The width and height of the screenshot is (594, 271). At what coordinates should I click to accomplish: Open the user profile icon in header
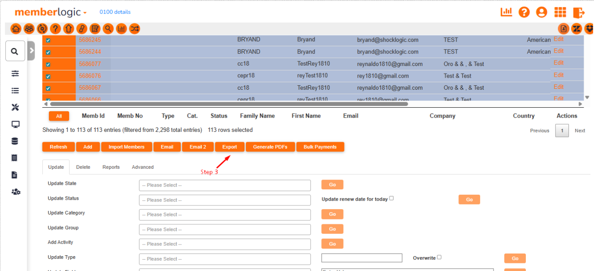[x=542, y=12]
